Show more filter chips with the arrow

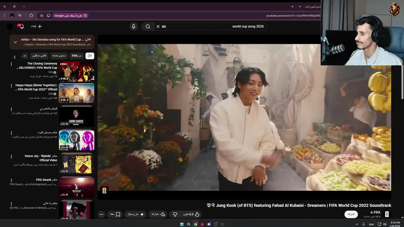[15, 57]
